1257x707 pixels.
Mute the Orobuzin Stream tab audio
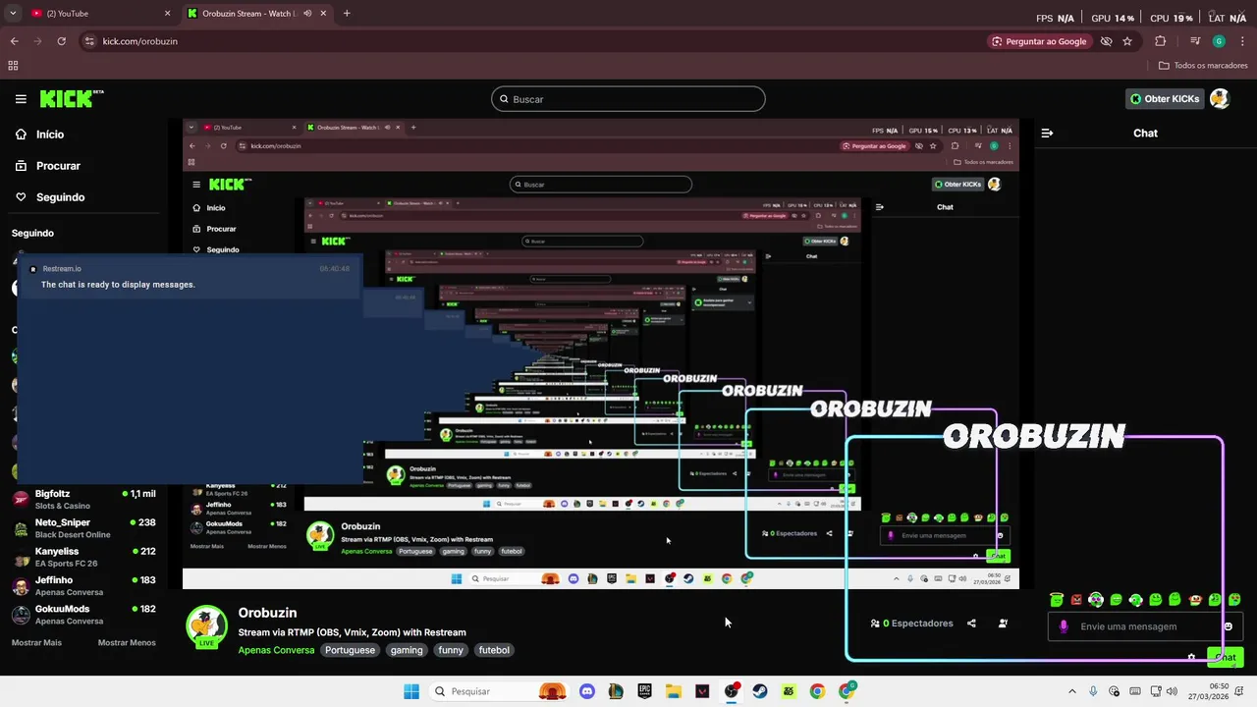307,14
